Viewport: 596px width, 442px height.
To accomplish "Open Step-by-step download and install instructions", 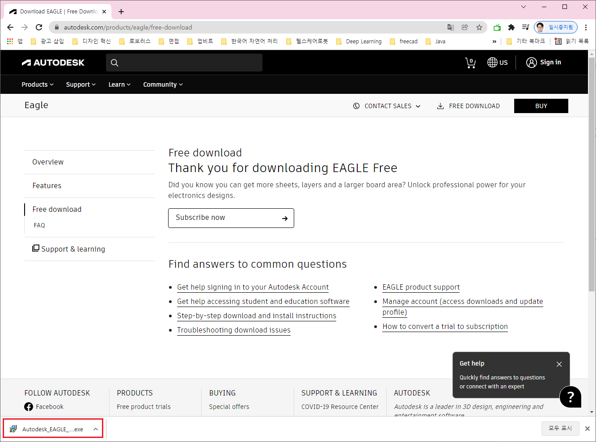I will pos(257,316).
